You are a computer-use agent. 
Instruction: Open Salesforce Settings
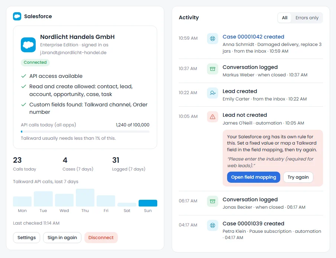[x=26, y=238]
